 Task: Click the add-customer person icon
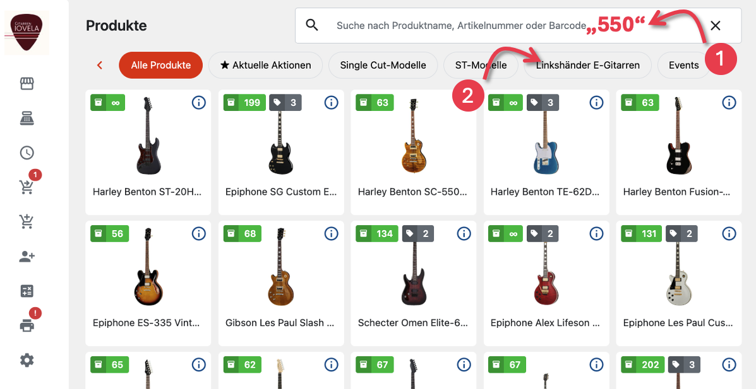coord(27,256)
